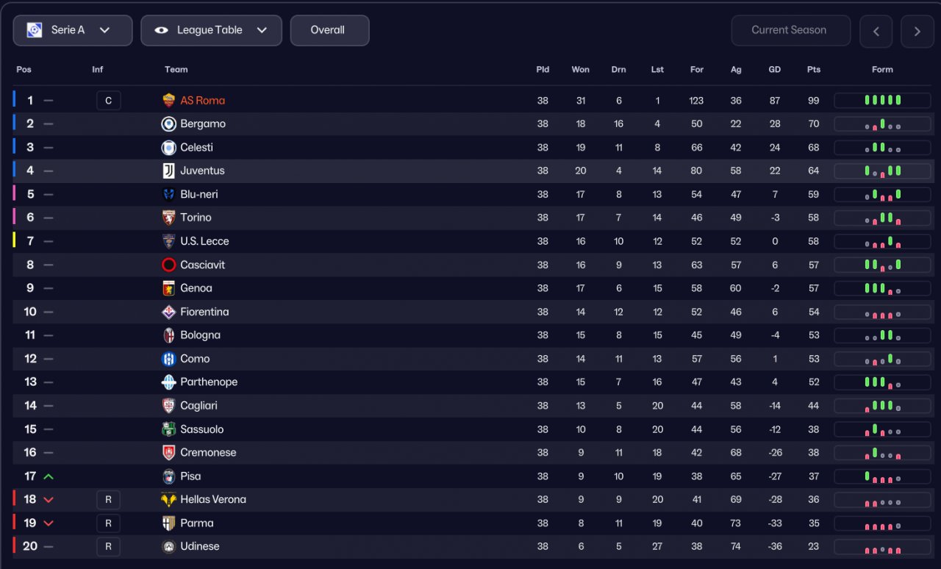Viewport: 941px width, 569px height.
Task: Click the AS Roma team name link
Action: point(203,101)
